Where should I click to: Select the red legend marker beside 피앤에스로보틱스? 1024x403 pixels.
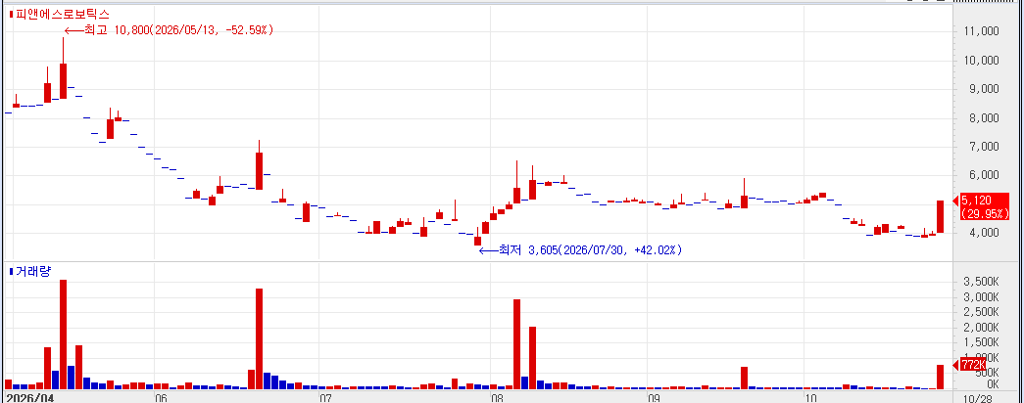[10, 14]
